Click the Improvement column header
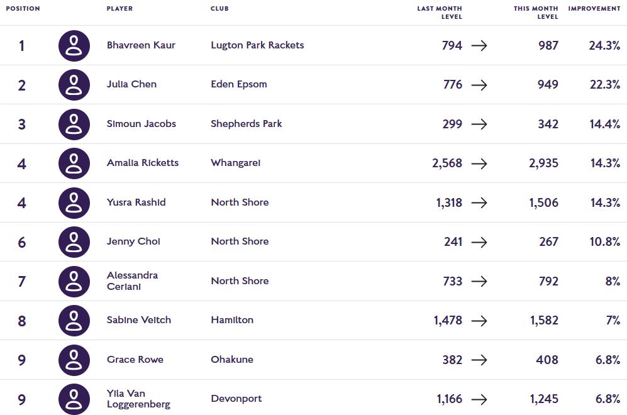The width and height of the screenshot is (627, 415). point(594,9)
